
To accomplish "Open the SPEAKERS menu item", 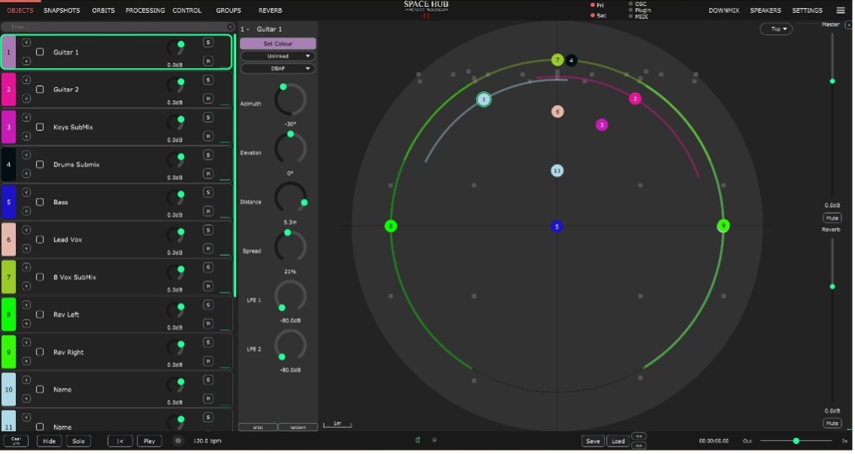I will point(766,10).
